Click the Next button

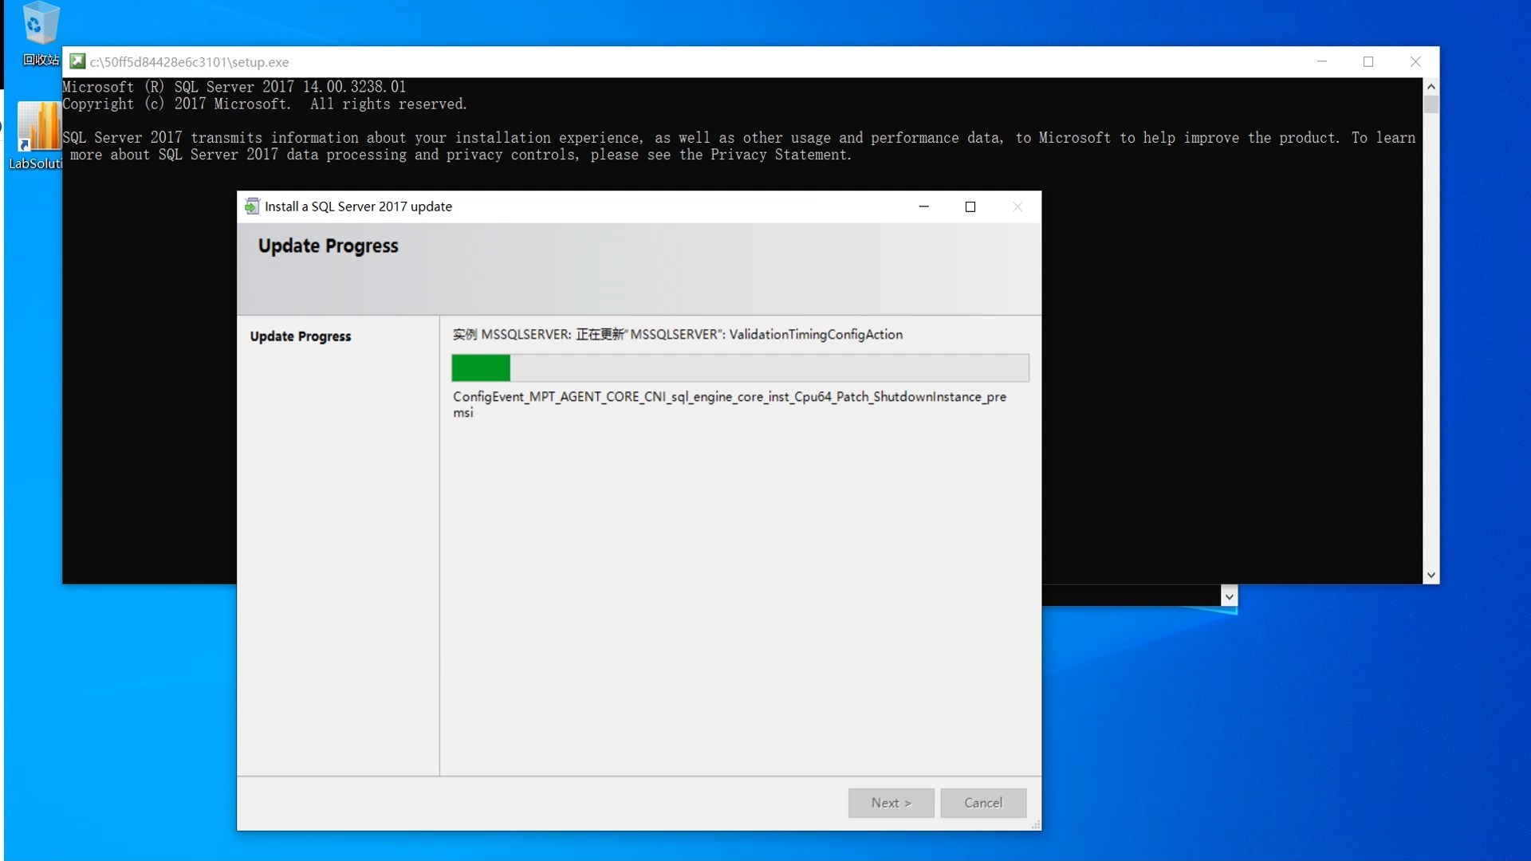coord(891,803)
